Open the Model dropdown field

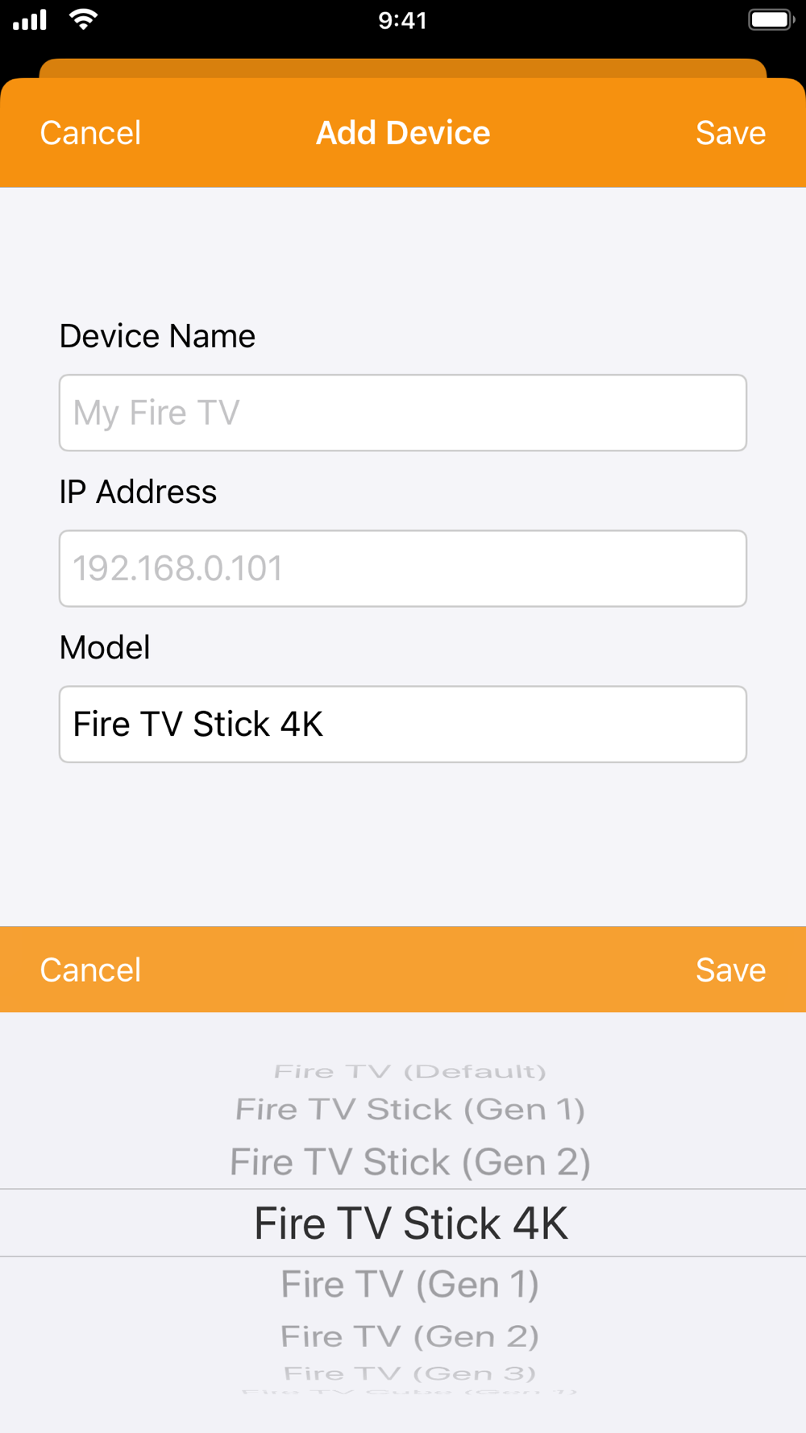click(403, 724)
